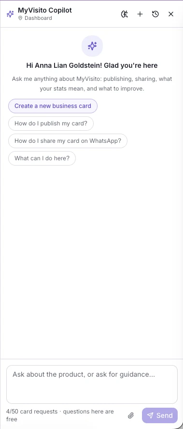Pick 'How do I share my card on WhatsApp?'
This screenshot has width=183, height=429.
68,141
